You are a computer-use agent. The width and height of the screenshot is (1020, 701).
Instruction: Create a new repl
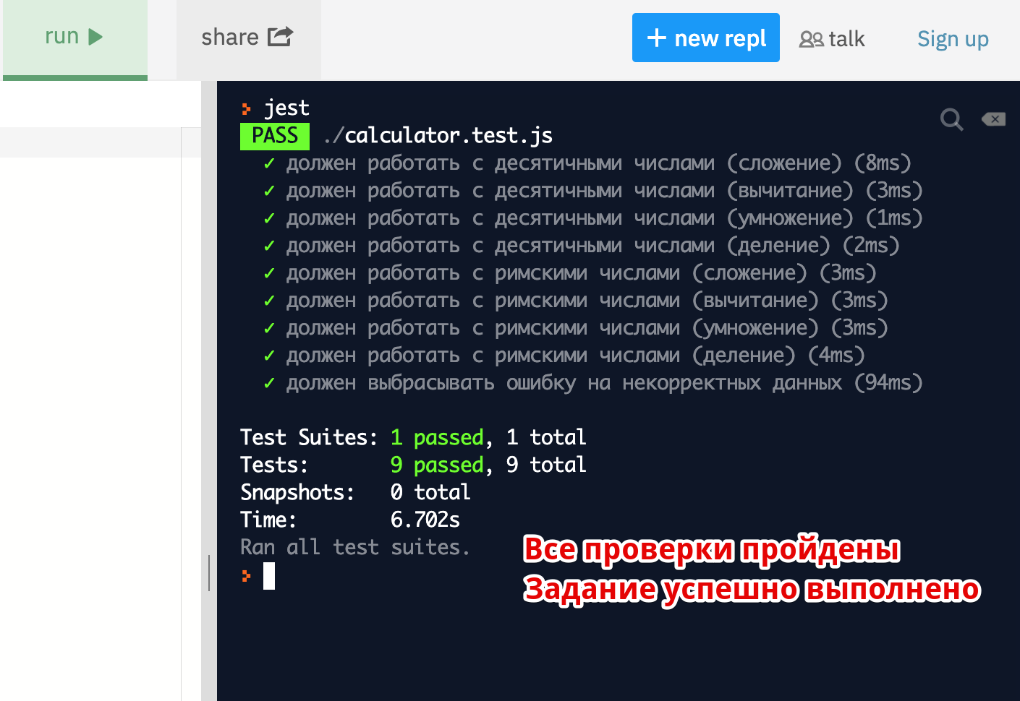click(705, 38)
